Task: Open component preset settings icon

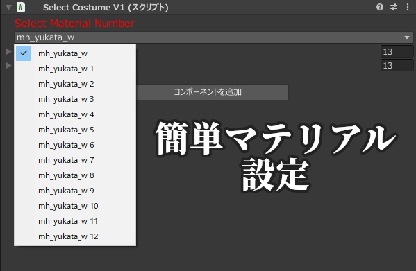Action: coord(394,7)
